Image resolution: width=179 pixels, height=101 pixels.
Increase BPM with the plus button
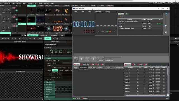16,38
